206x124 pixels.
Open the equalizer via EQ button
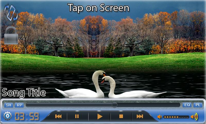coord(187,105)
